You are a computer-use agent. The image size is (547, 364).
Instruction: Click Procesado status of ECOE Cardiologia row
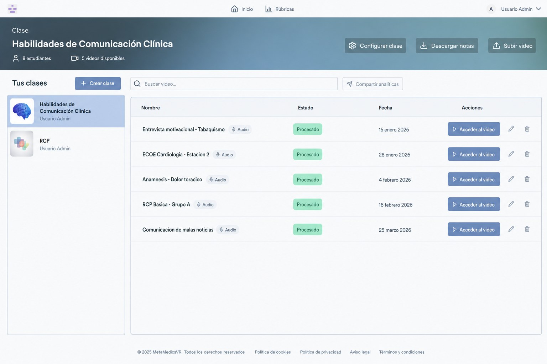(x=308, y=154)
